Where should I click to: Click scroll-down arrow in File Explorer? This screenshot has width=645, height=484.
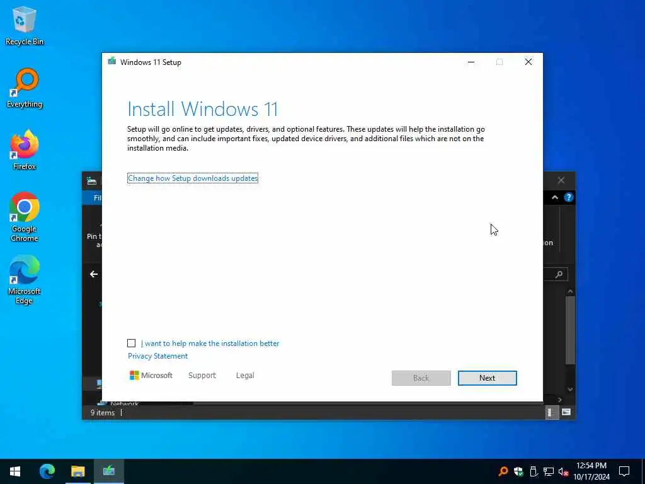point(570,389)
